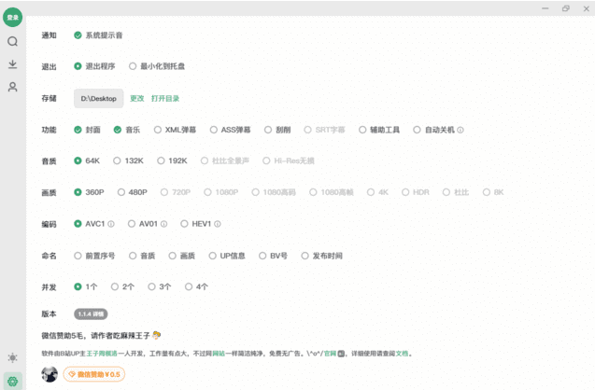Image resolution: width=595 pixels, height=390 pixels.
Task: Click the info icon beside HEV1
Action: click(218, 225)
